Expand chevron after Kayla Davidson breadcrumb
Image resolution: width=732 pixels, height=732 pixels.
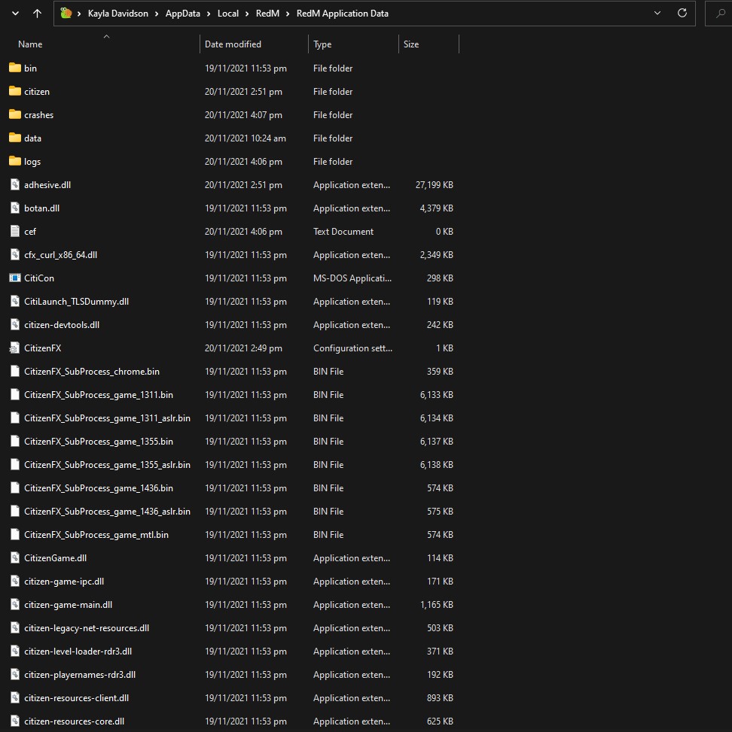(x=157, y=14)
